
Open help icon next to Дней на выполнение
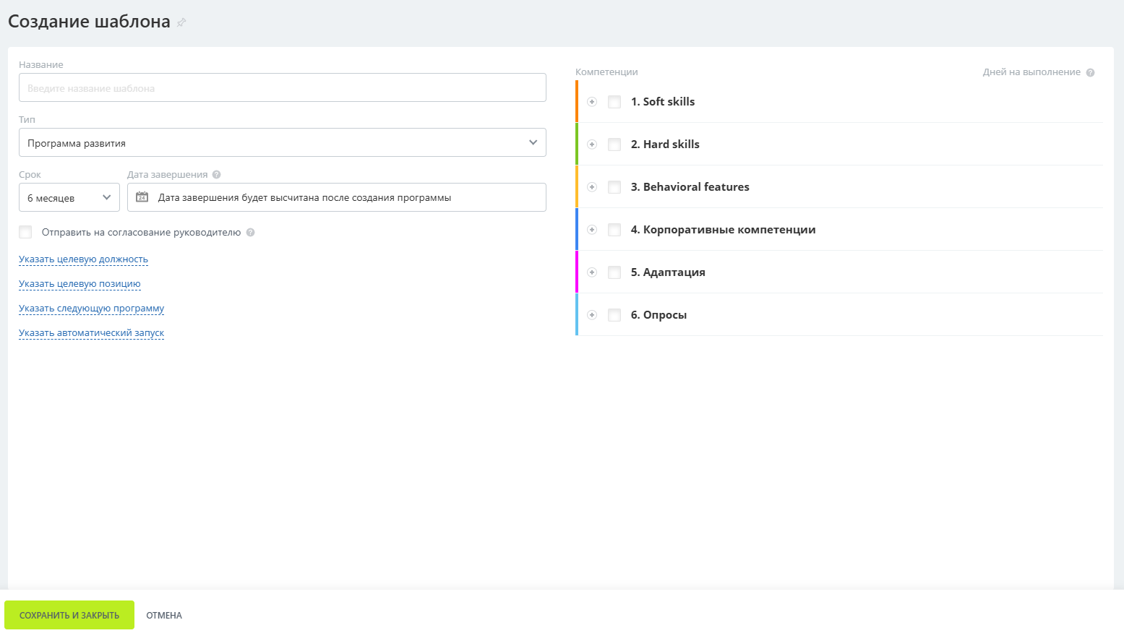click(x=1090, y=72)
